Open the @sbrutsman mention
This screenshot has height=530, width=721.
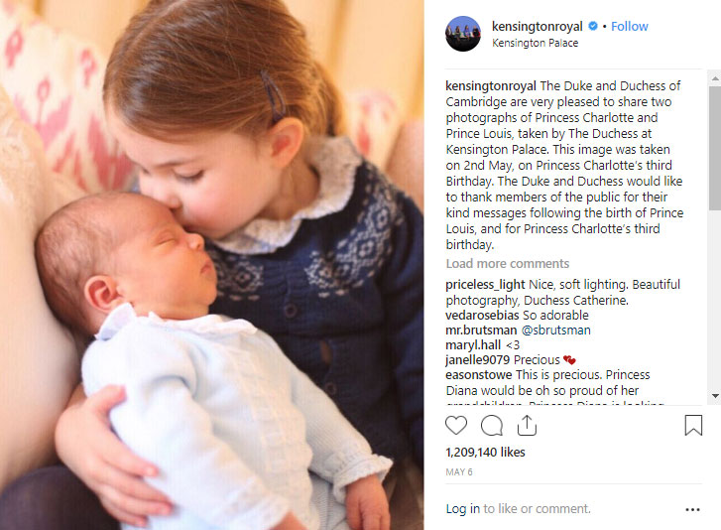(555, 331)
